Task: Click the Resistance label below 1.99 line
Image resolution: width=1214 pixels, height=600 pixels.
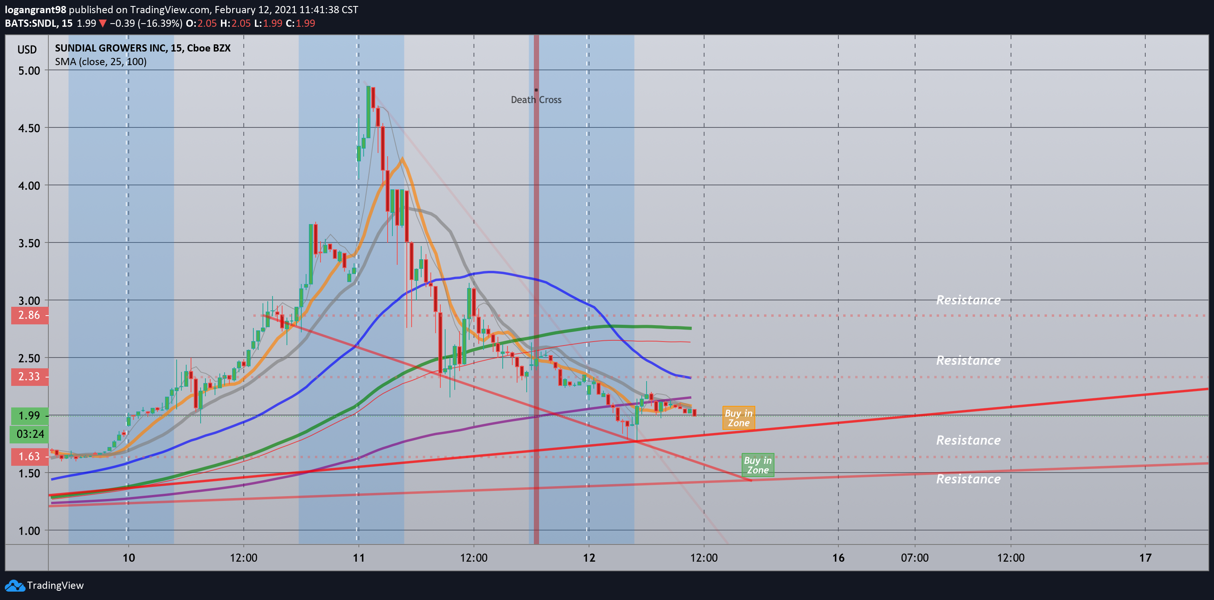Action: click(968, 440)
